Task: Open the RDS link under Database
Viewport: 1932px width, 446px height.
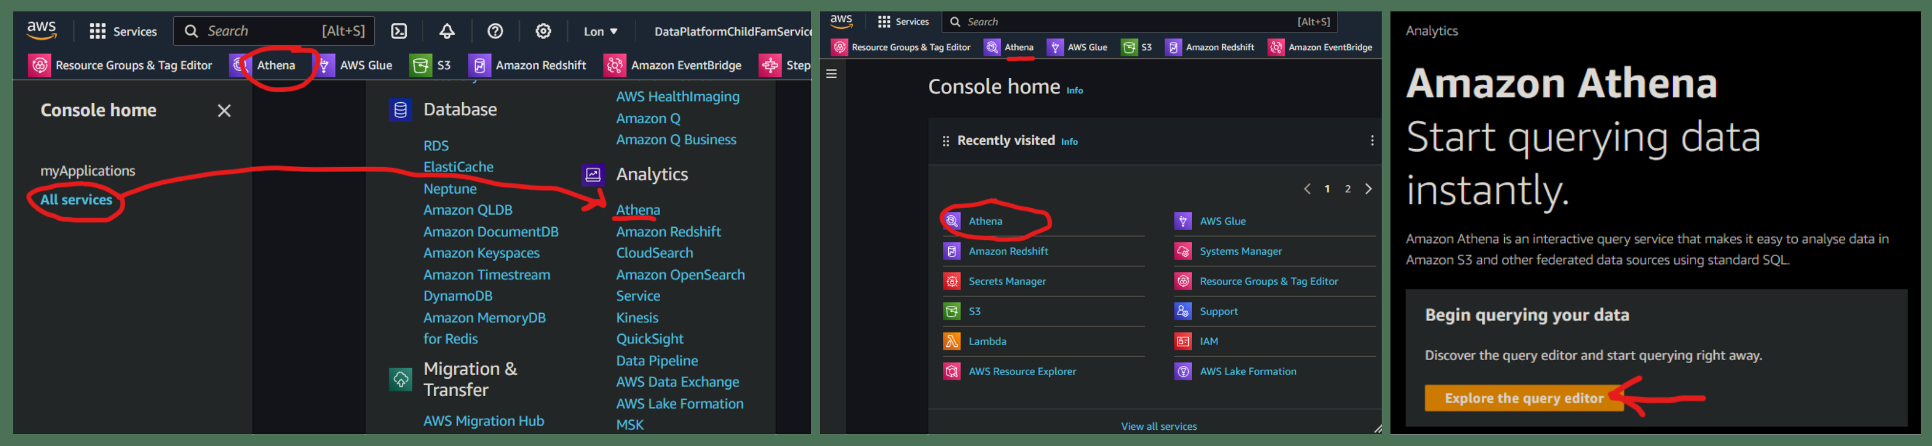Action: (436, 145)
